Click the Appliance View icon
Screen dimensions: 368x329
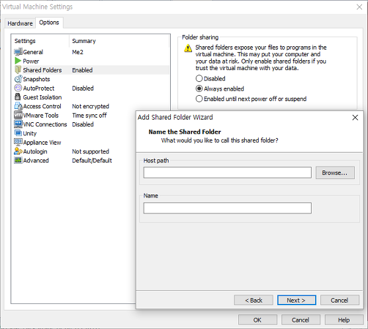[18, 142]
